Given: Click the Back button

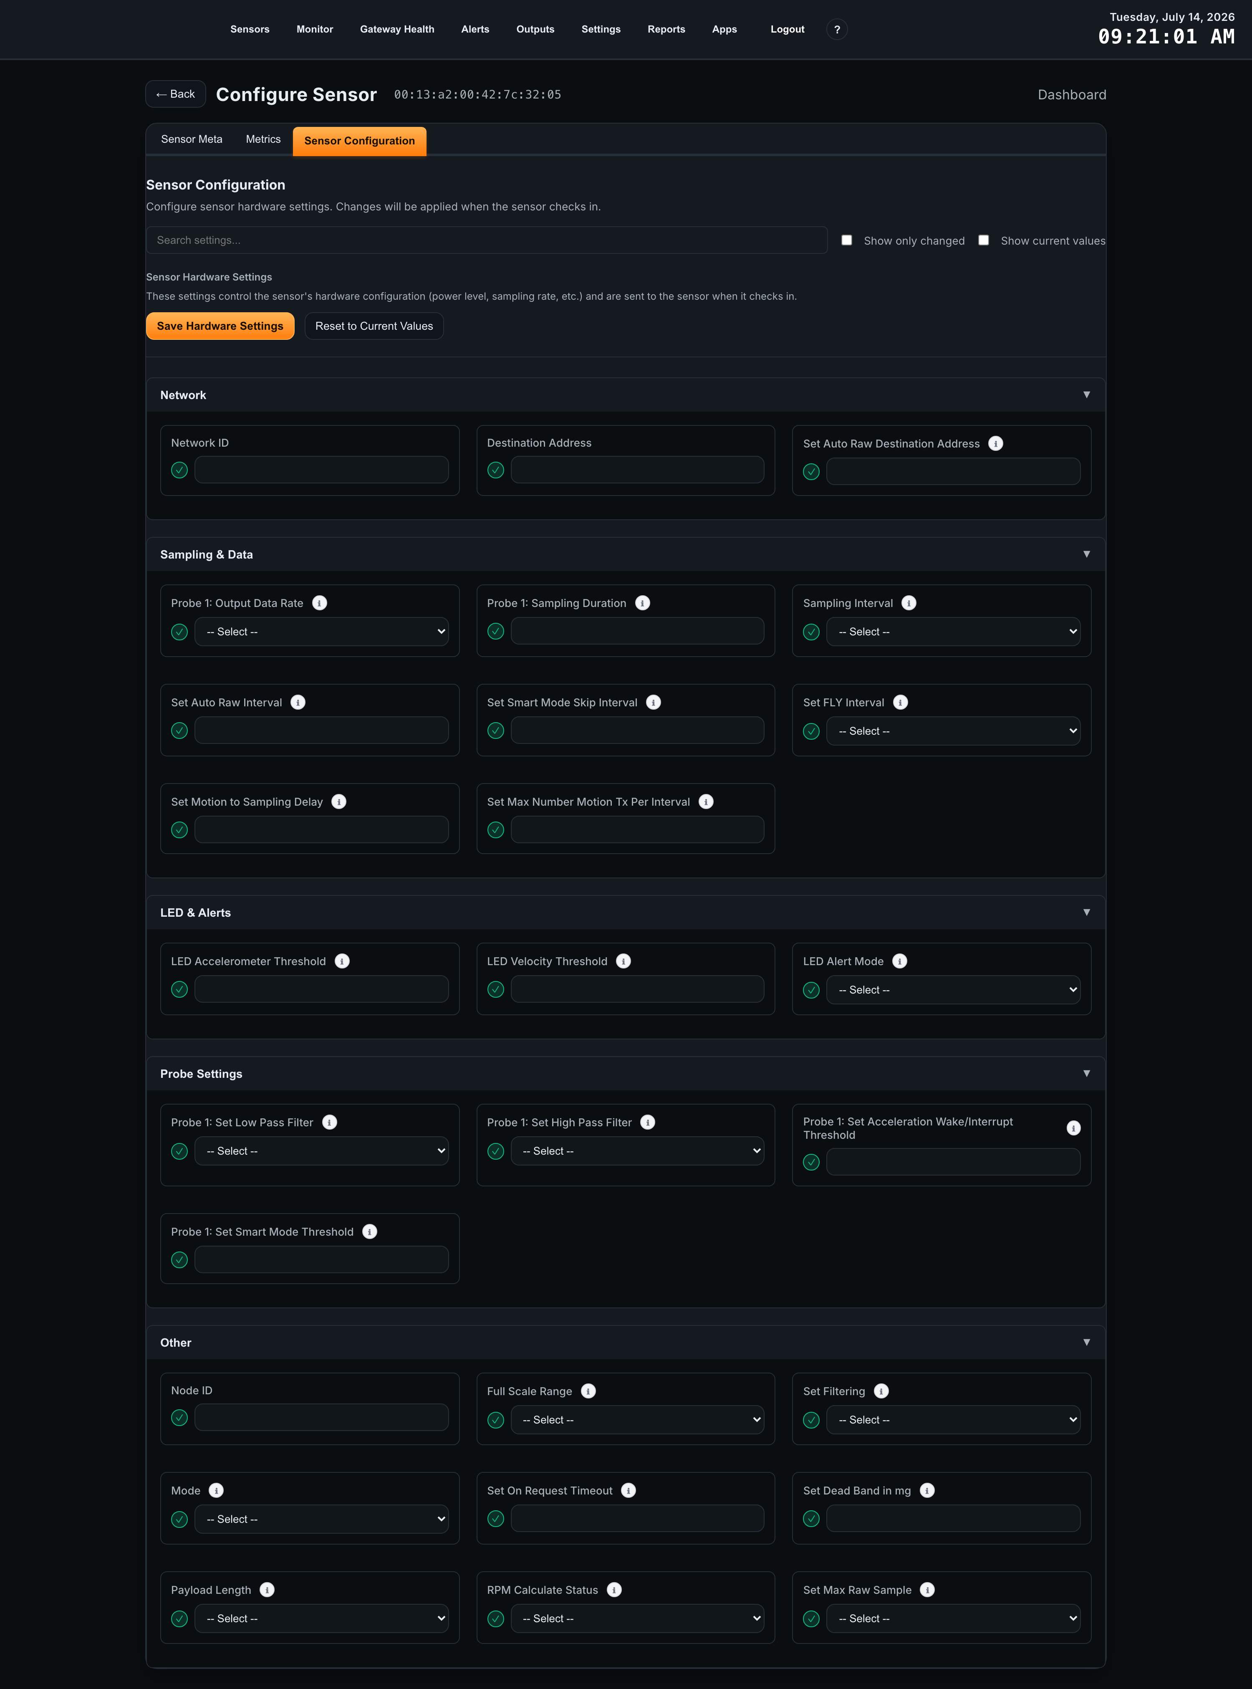Looking at the screenshot, I should (x=176, y=94).
